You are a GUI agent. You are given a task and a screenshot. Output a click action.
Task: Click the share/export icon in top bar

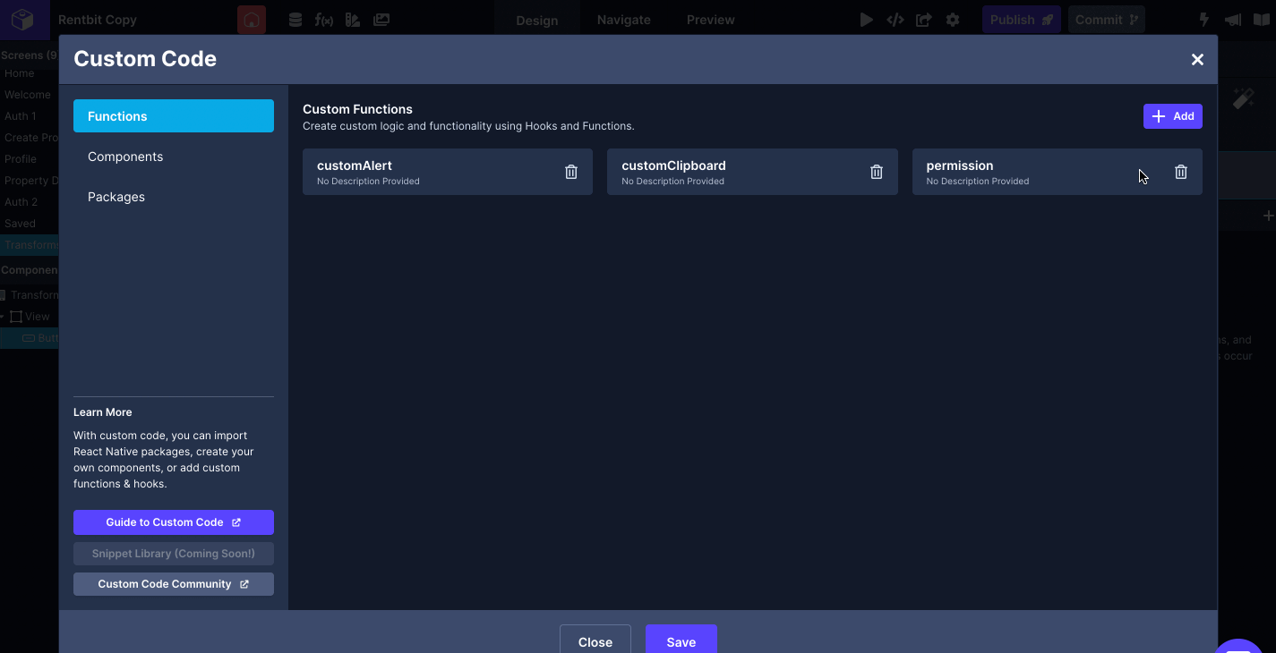(x=924, y=20)
